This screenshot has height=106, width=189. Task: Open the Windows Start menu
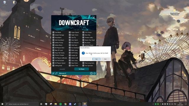(2, 104)
